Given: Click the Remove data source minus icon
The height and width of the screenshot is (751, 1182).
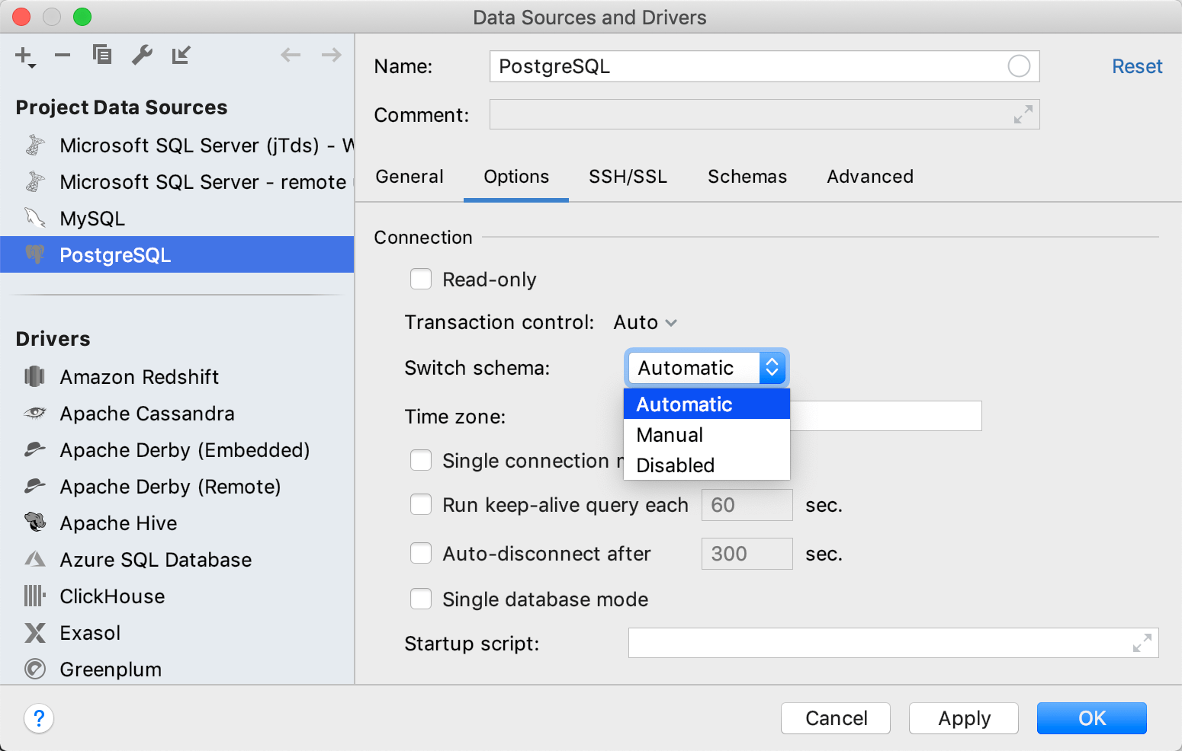Looking at the screenshot, I should tap(62, 55).
